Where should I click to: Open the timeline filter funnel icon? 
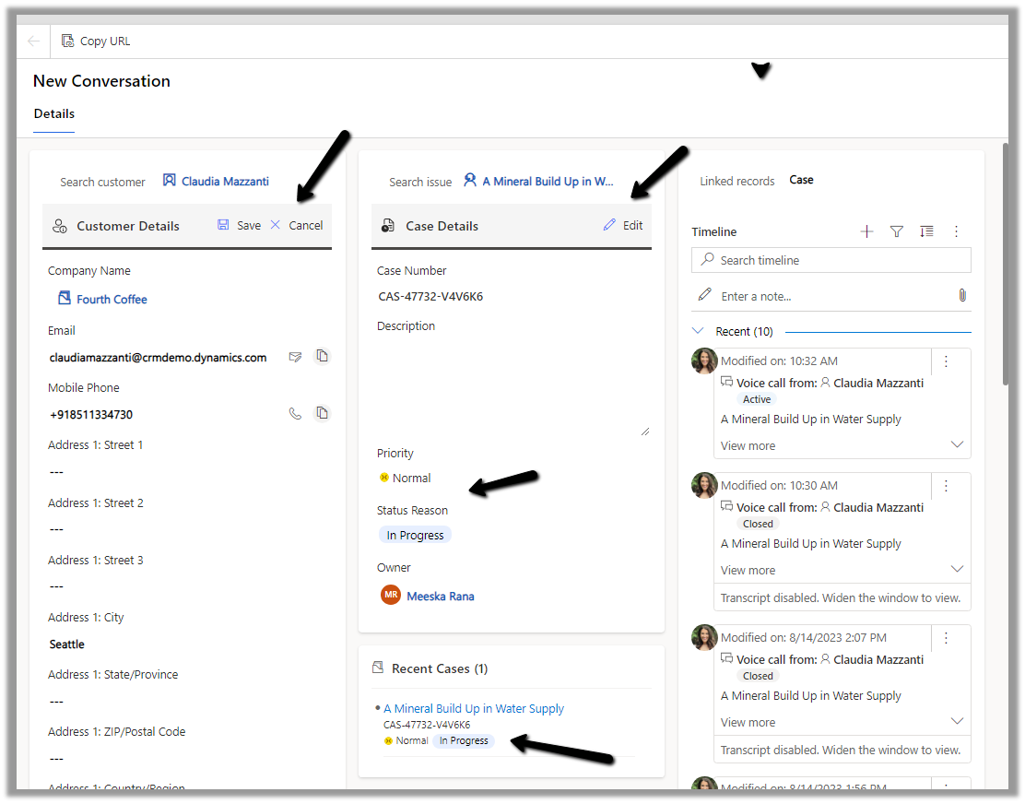(896, 232)
